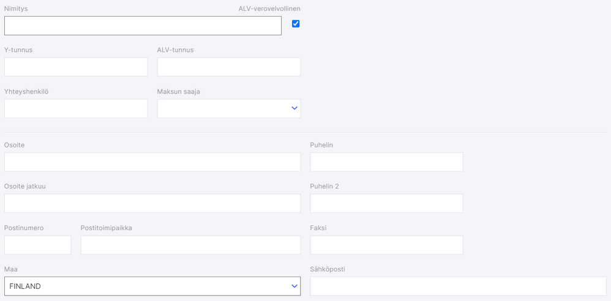Click the Puhelin phone field
The height and width of the screenshot is (301, 611).
point(386,162)
